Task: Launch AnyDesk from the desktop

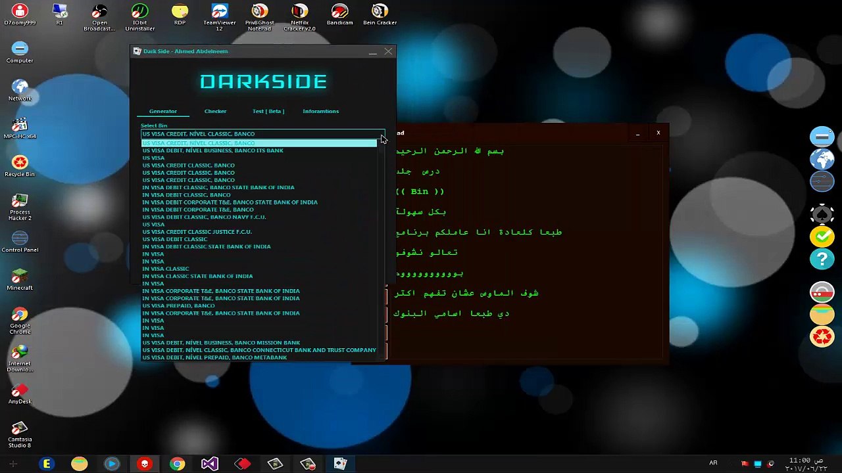Action: click(x=20, y=394)
